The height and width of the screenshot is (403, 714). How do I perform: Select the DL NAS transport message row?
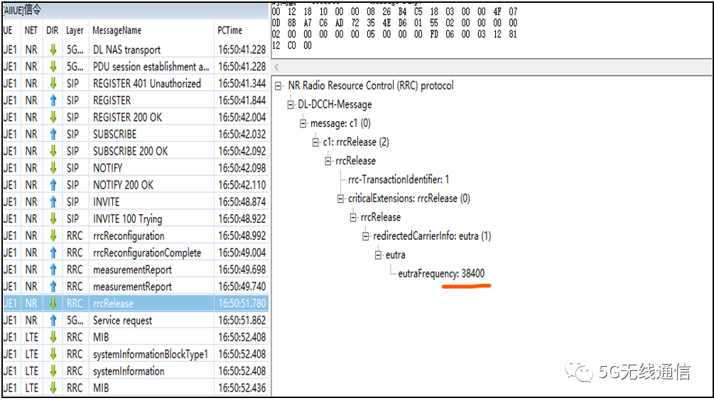[136, 50]
